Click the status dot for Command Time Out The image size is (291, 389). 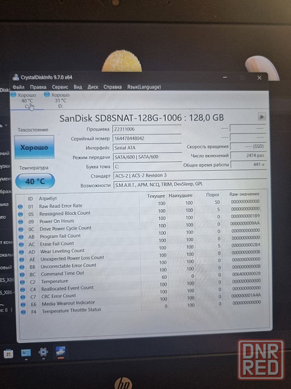pyautogui.click(x=22, y=275)
